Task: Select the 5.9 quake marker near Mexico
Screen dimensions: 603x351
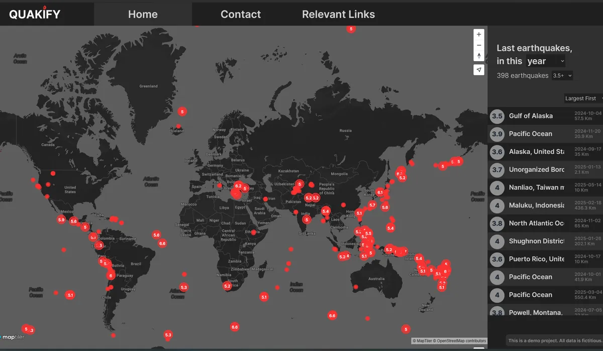Action: 61,220
